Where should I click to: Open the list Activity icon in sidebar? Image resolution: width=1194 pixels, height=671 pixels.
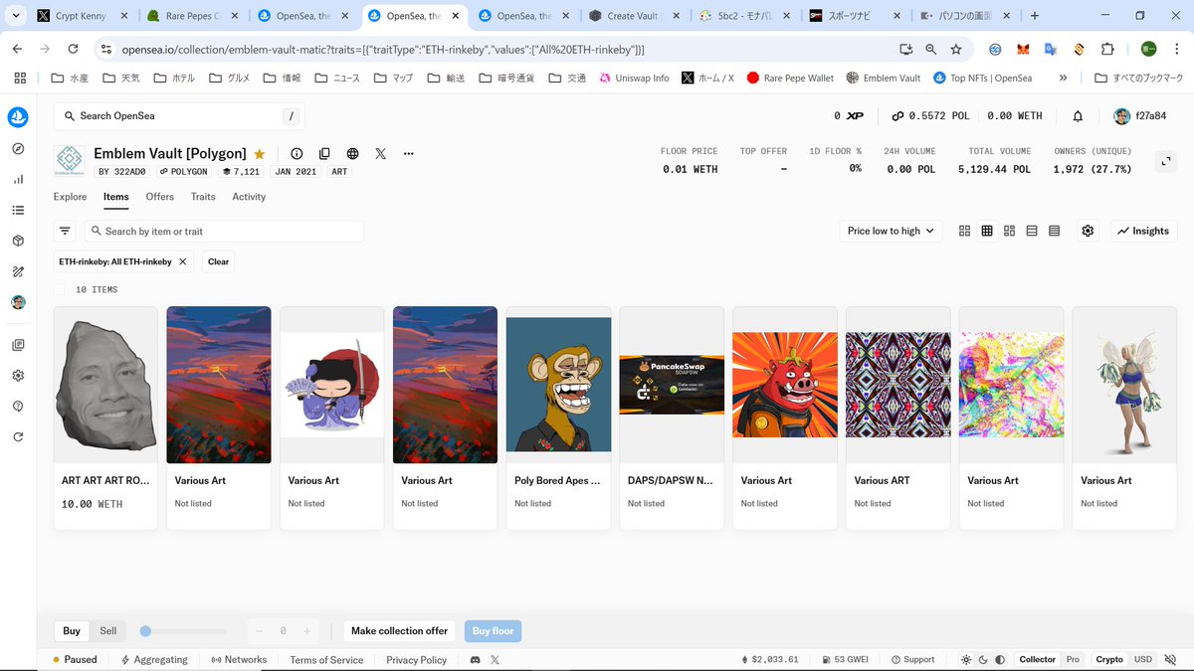pyautogui.click(x=18, y=211)
